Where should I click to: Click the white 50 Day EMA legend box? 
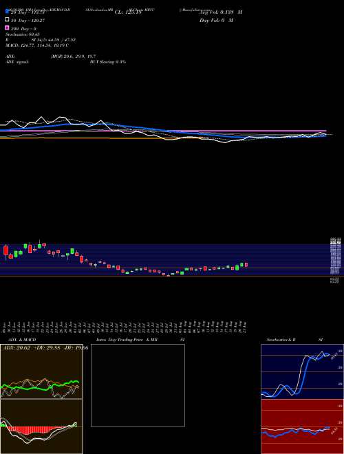coord(7,19)
